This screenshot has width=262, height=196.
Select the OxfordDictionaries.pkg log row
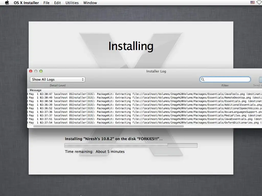click(145, 123)
